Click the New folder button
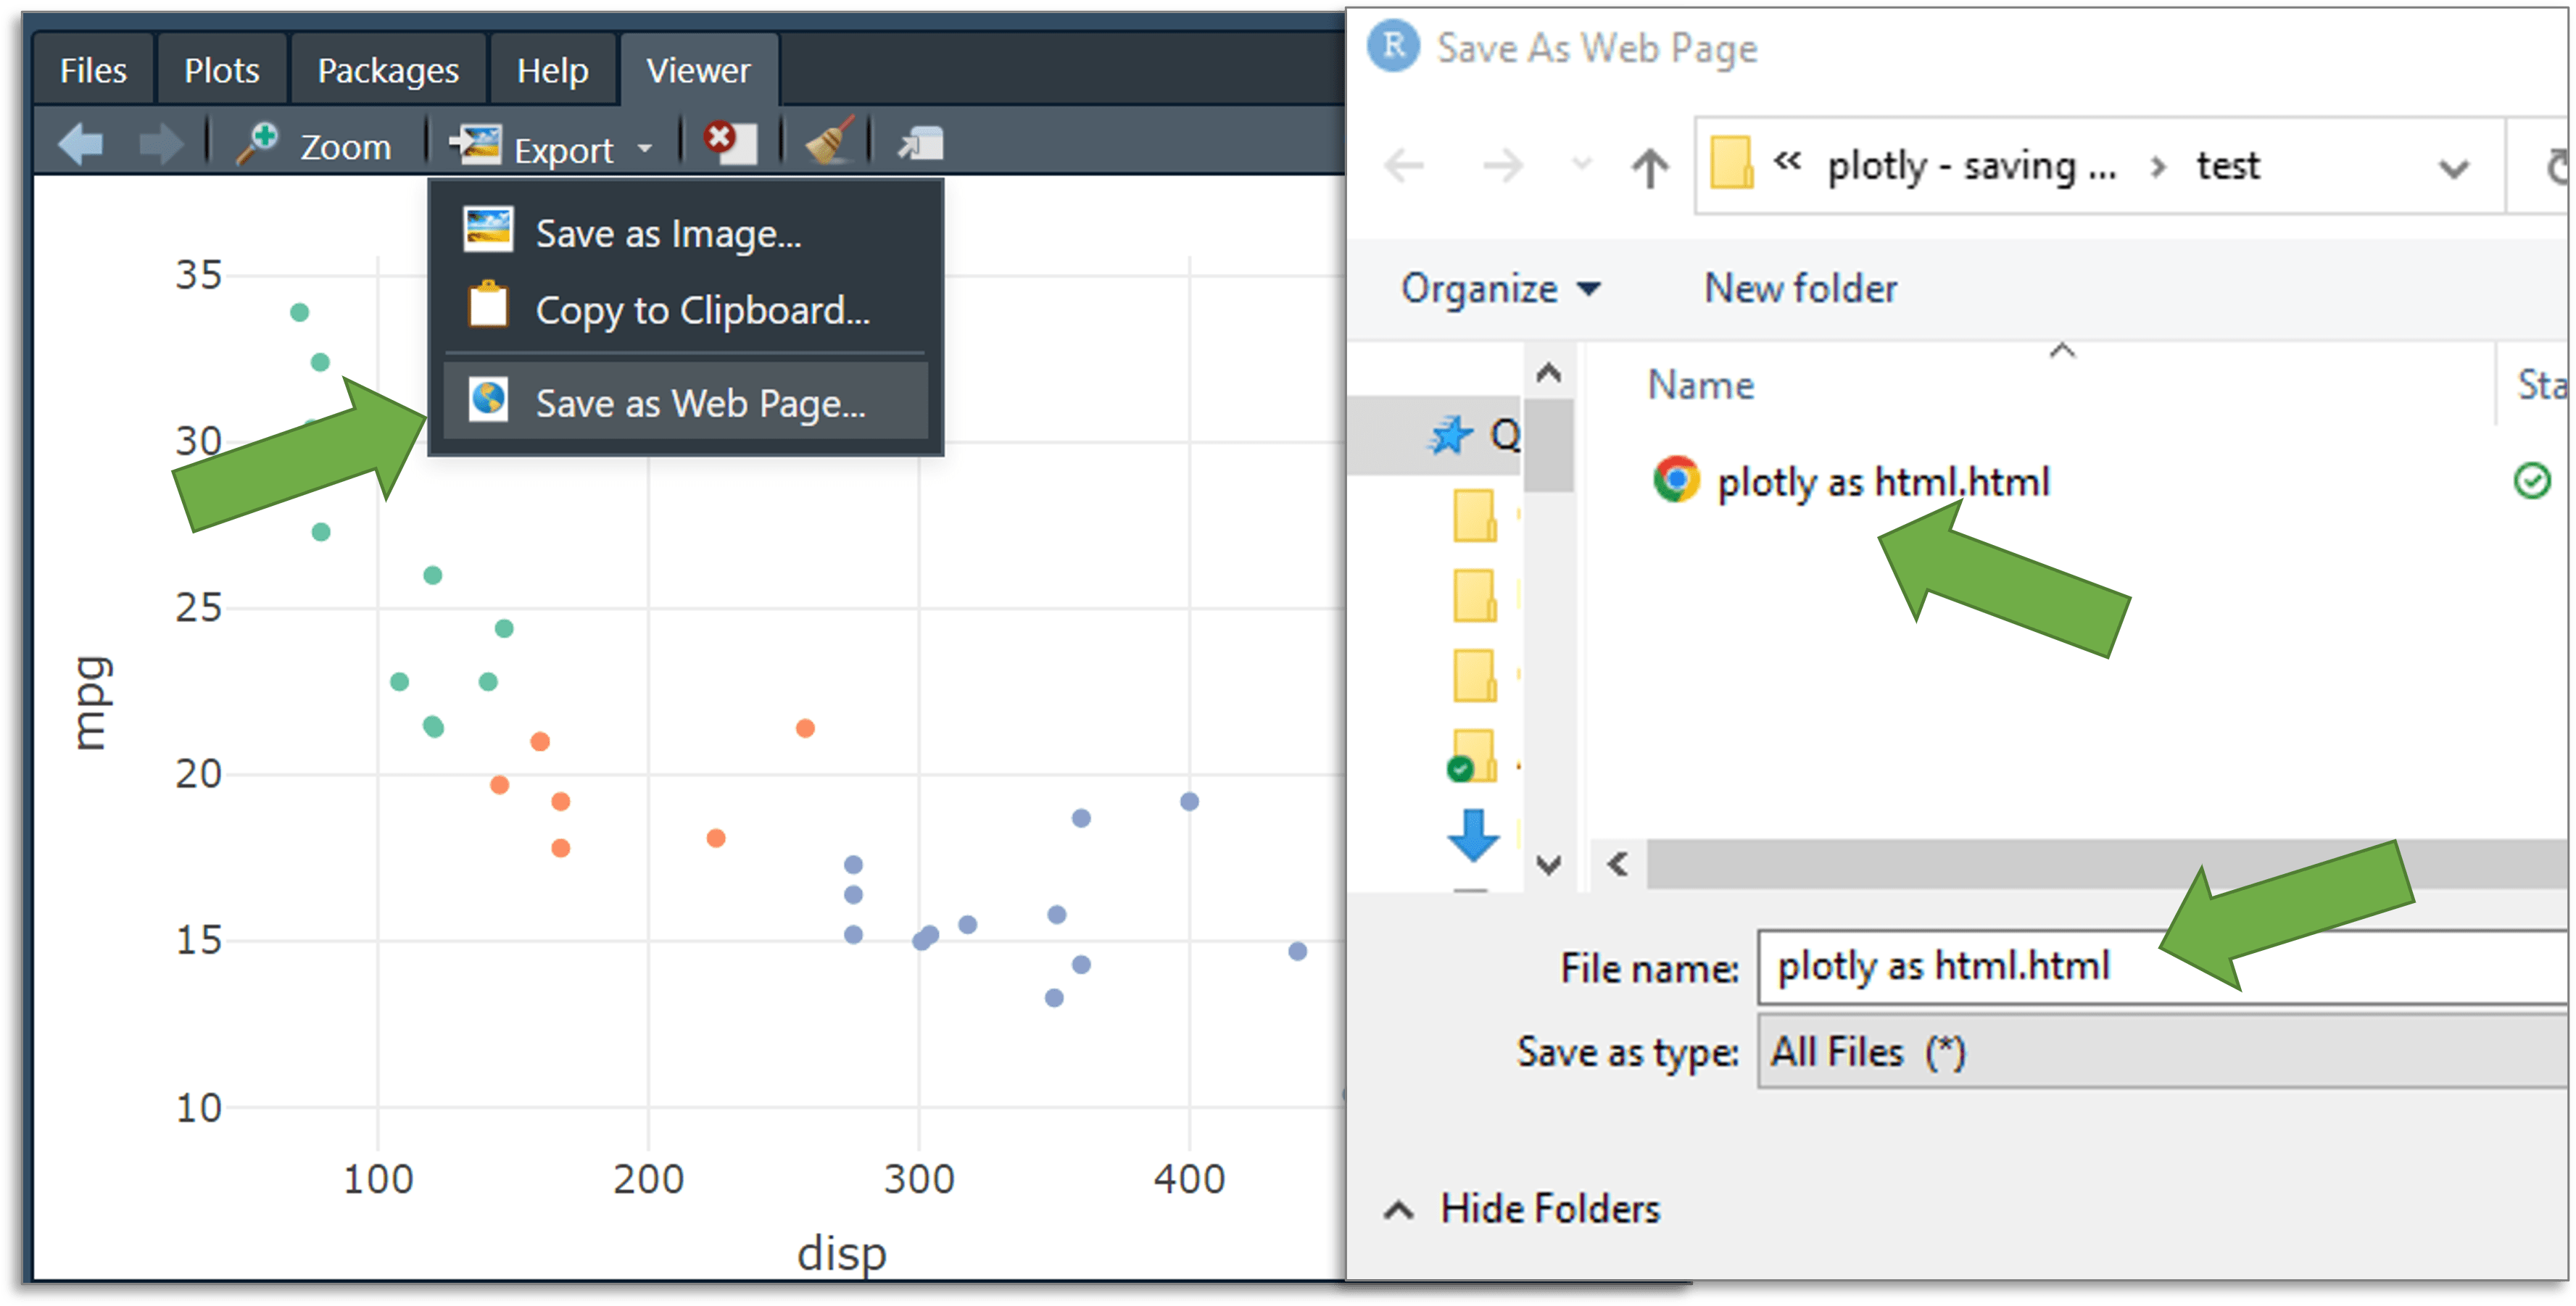 tap(1799, 289)
